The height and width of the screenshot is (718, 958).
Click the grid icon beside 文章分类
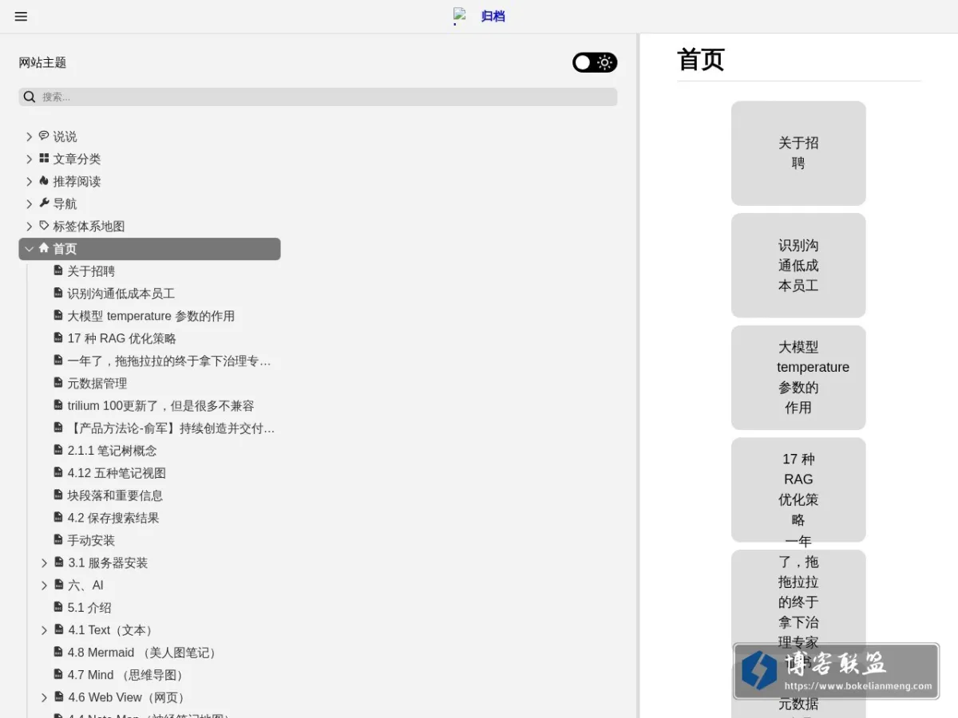(44, 158)
